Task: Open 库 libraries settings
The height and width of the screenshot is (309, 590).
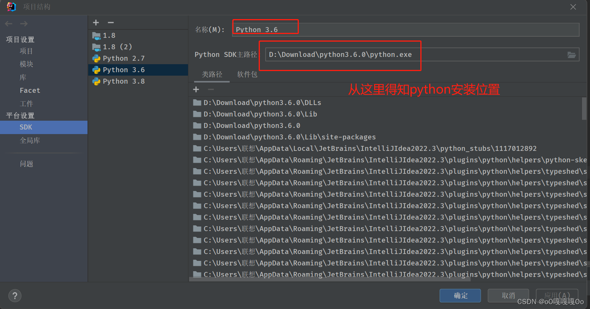Action: 23,78
